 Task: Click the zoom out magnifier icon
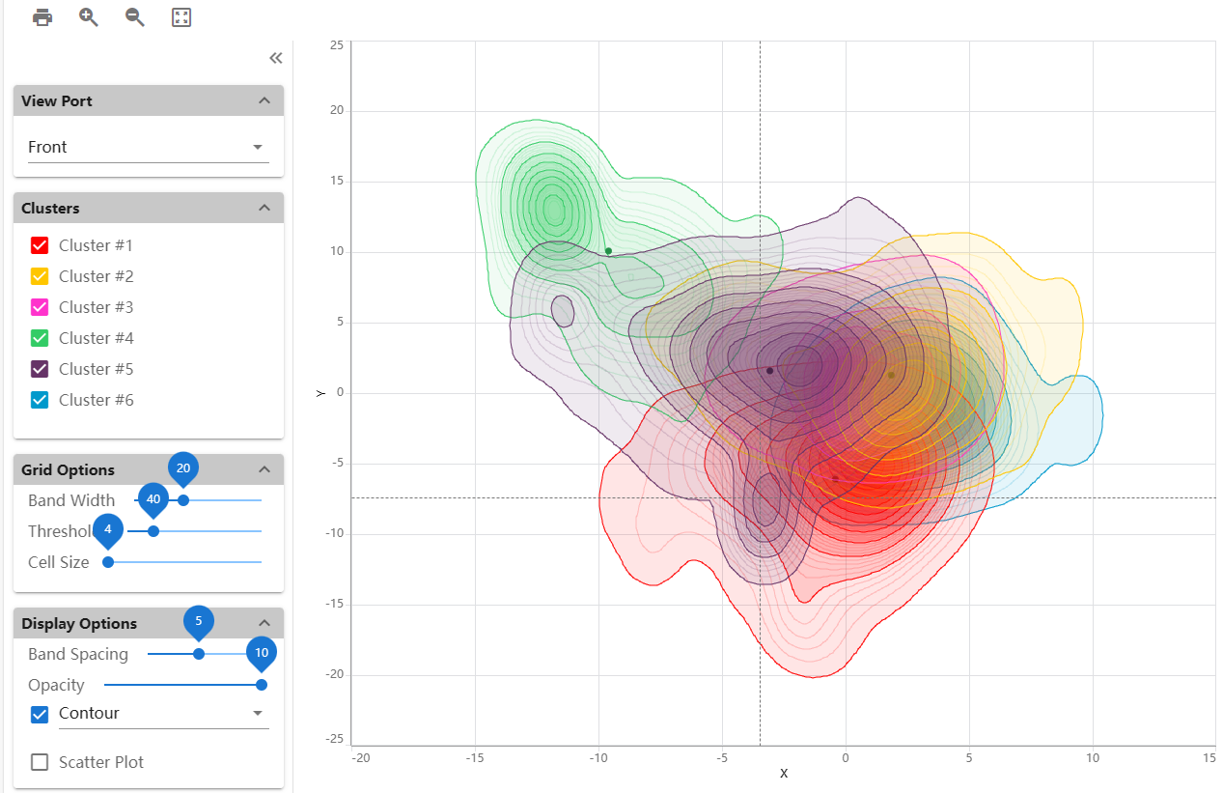point(135,17)
